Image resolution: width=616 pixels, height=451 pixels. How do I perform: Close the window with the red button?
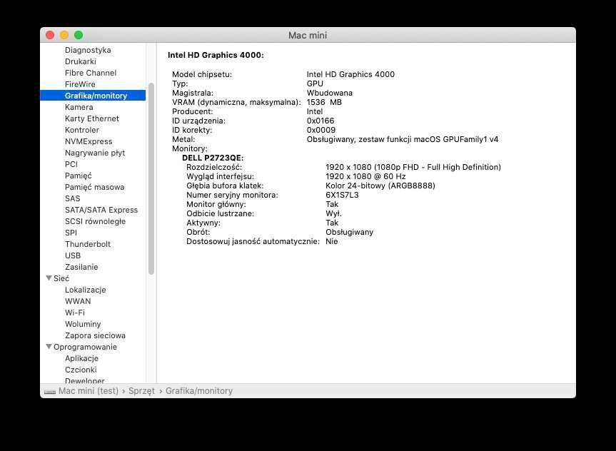coord(50,35)
